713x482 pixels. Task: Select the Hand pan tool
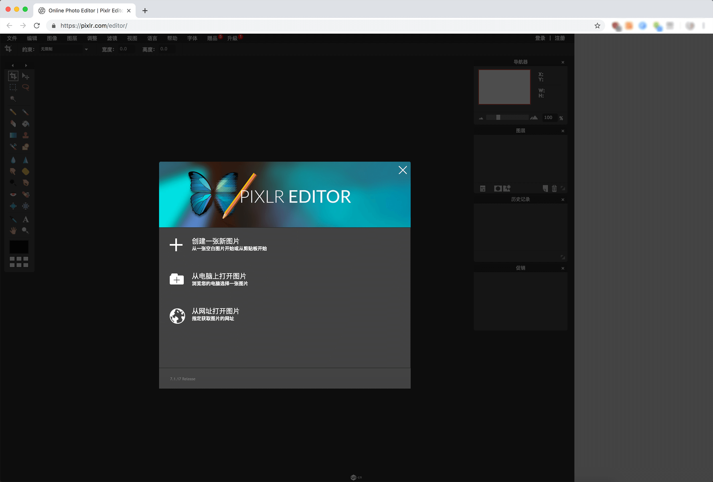pyautogui.click(x=13, y=230)
